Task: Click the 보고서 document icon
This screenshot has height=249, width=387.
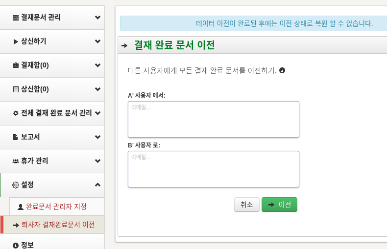Action: (x=15, y=137)
